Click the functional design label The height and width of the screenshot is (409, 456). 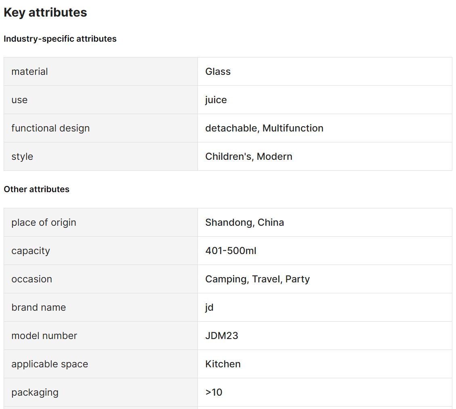coord(50,128)
